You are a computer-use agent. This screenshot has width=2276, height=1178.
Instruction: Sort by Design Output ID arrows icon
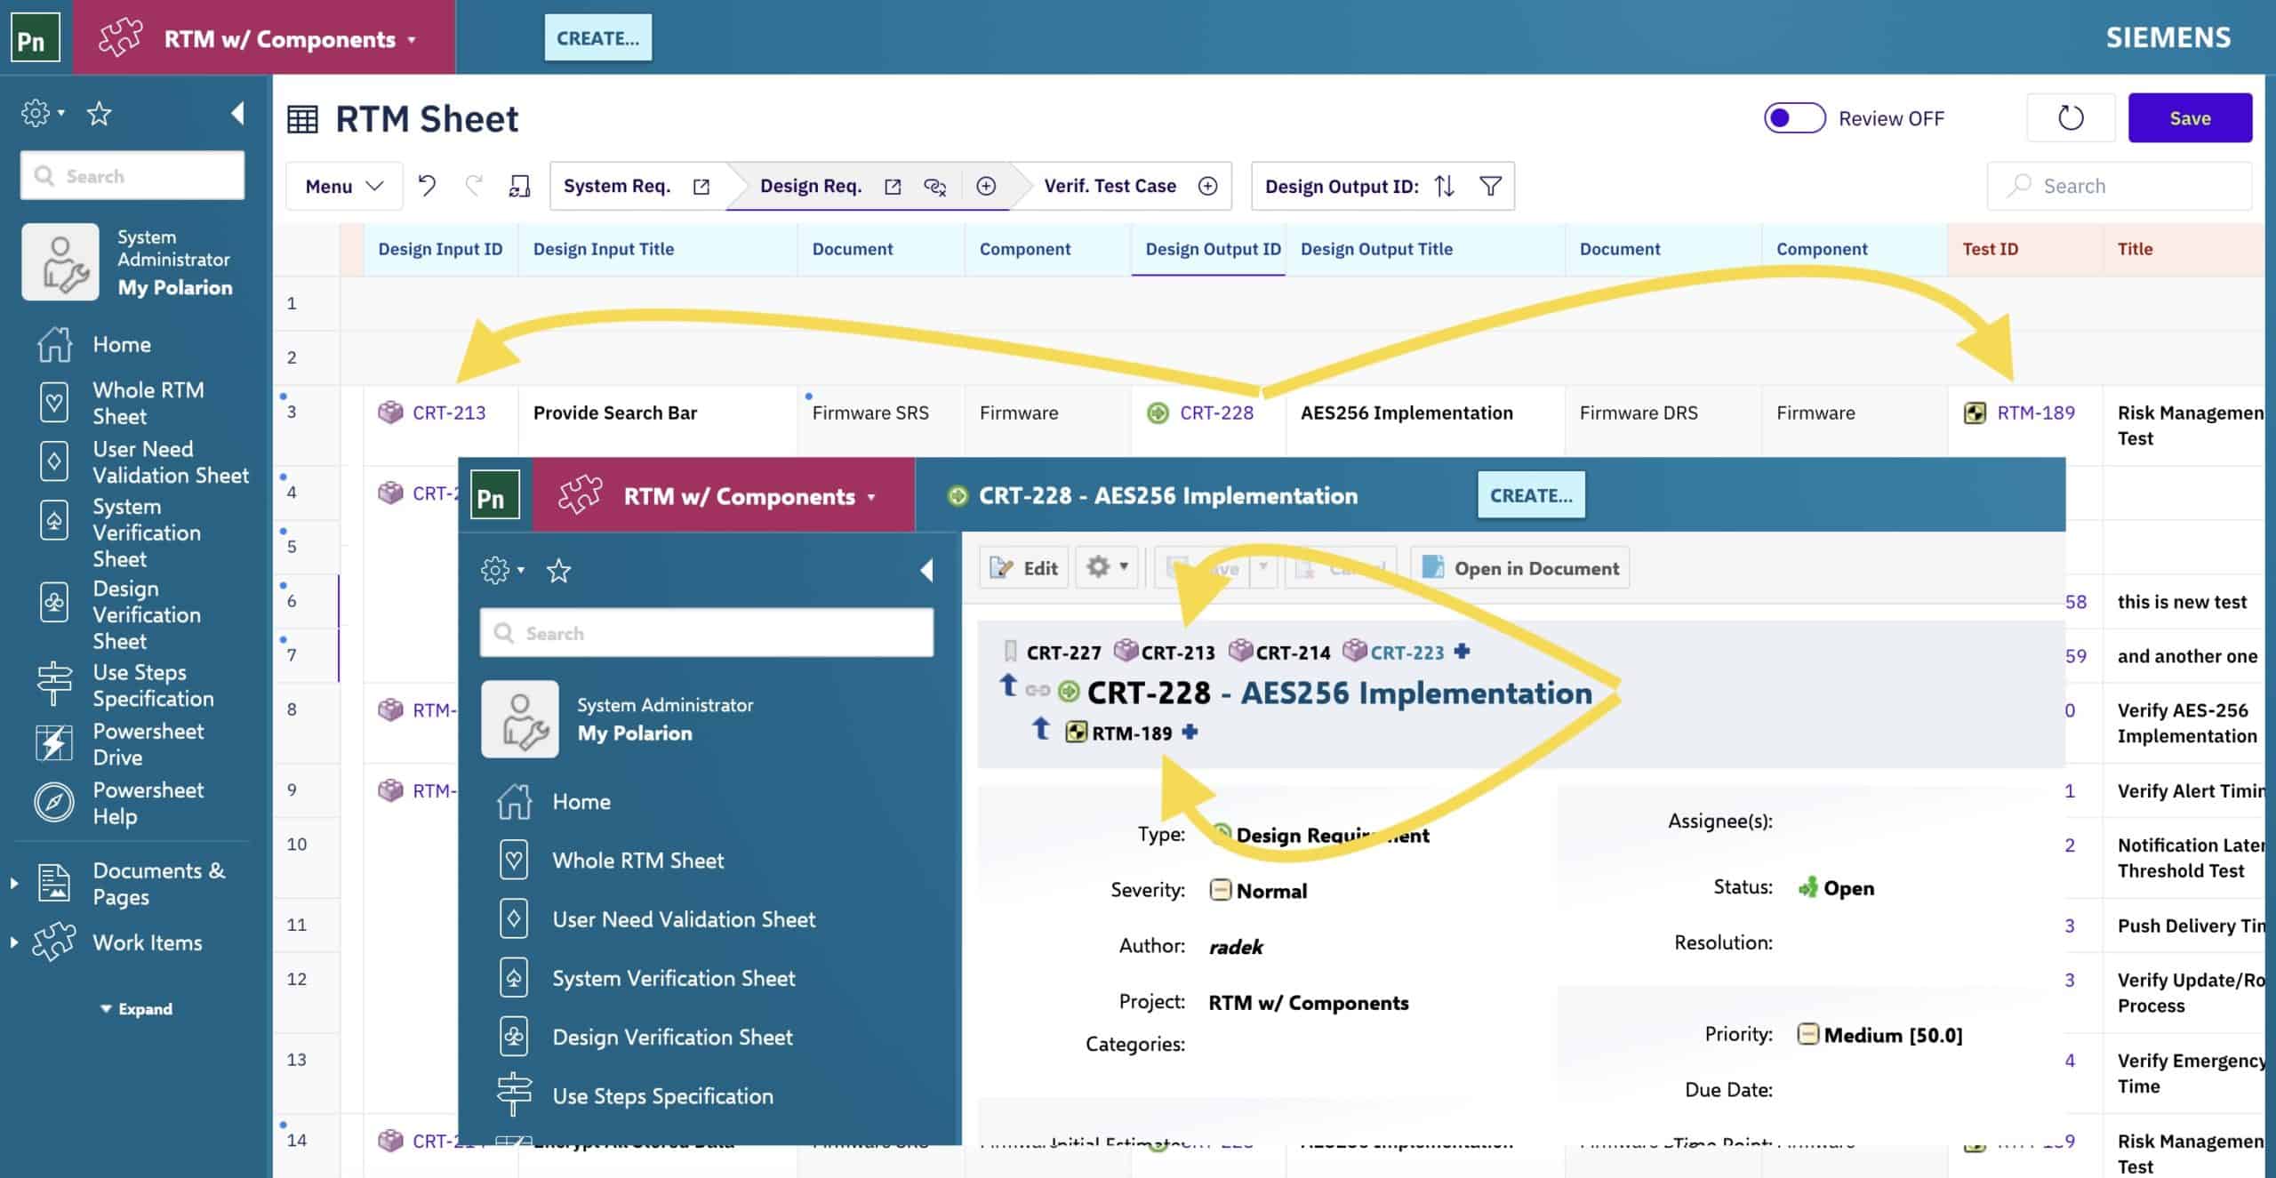click(1445, 186)
